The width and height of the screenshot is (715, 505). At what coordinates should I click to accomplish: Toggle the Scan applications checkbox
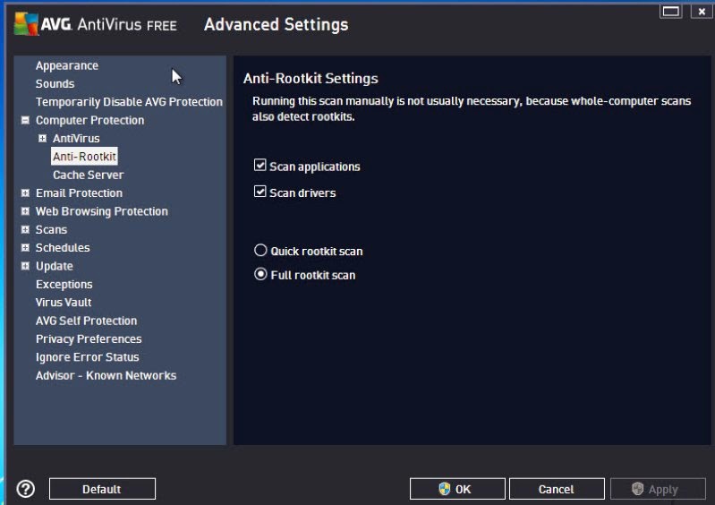point(260,165)
